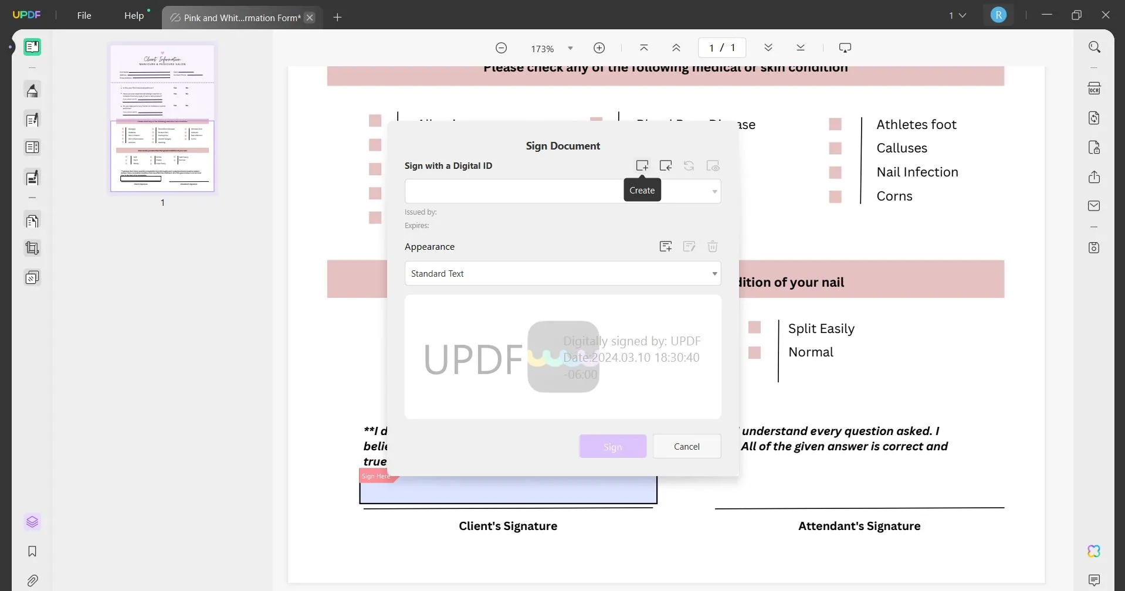The image size is (1125, 591).
Task: Click the OCR recognize text icon
Action: click(x=1094, y=89)
